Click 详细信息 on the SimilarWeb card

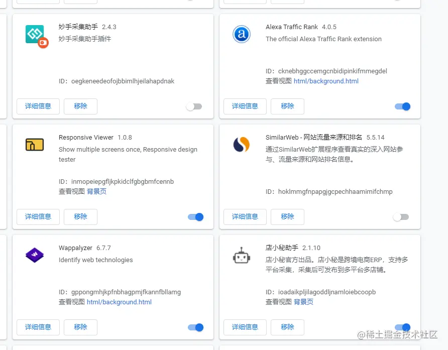(x=245, y=216)
